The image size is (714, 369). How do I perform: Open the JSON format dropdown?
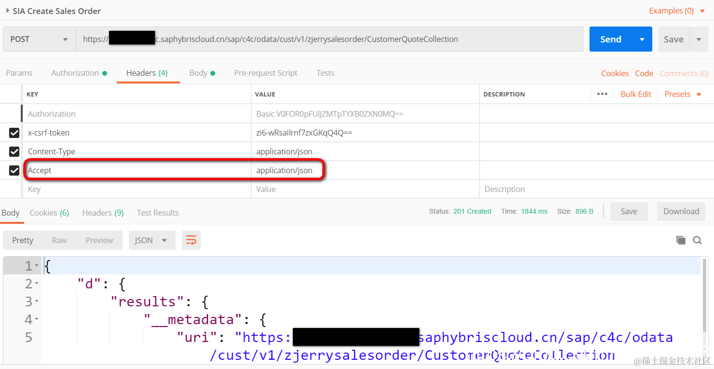coord(152,240)
